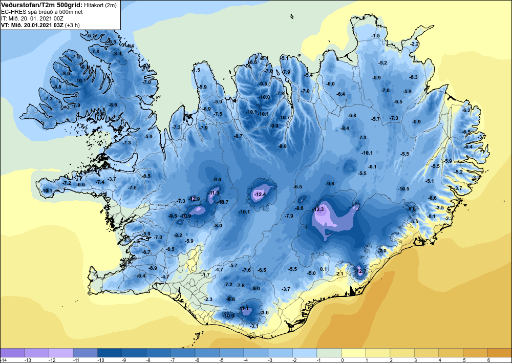Image resolution: width=512 pixels, height=363 pixels.
Task: Click the 6 label on the legend scale
Action: (487, 360)
